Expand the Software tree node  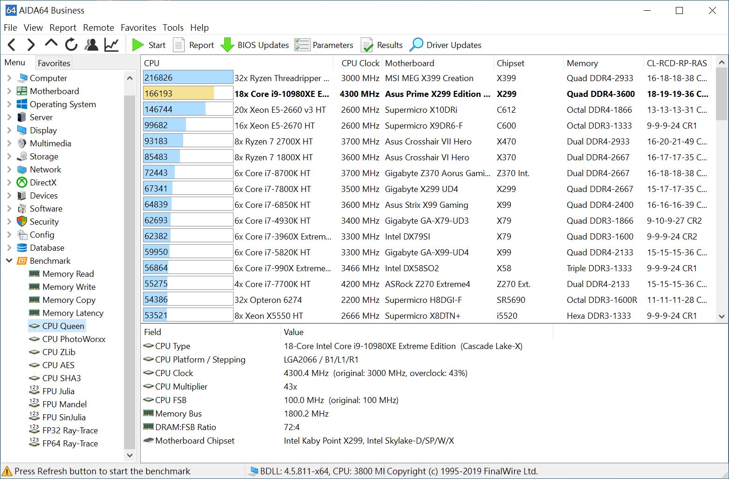pos(9,208)
